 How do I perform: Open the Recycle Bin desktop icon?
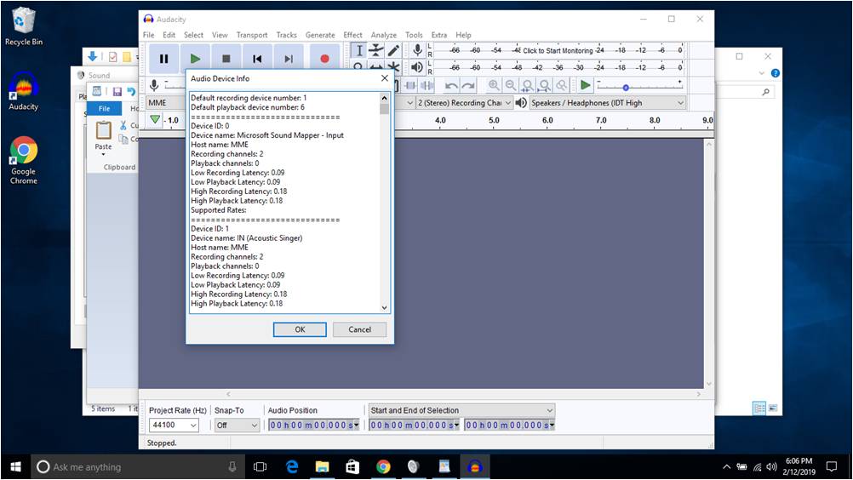pyautogui.click(x=23, y=26)
